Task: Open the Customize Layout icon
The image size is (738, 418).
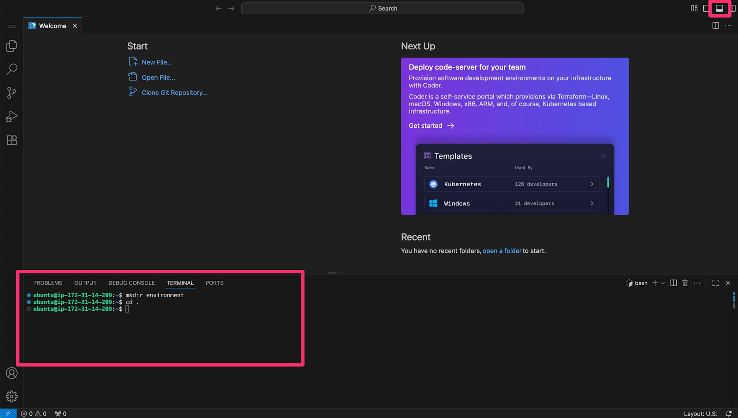Action: tap(694, 8)
